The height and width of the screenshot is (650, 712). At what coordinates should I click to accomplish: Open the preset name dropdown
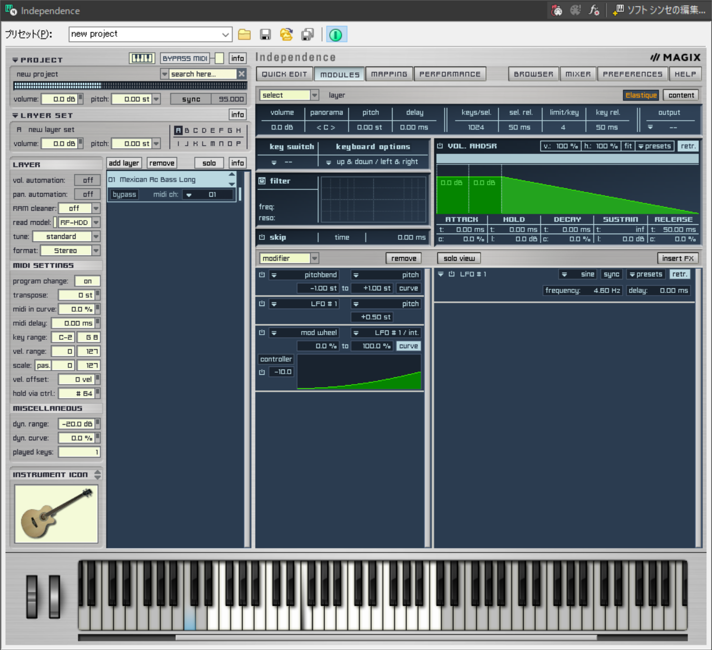[x=225, y=34]
